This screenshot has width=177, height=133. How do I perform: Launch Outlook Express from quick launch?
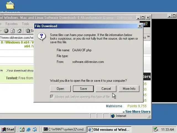[x=35, y=129]
